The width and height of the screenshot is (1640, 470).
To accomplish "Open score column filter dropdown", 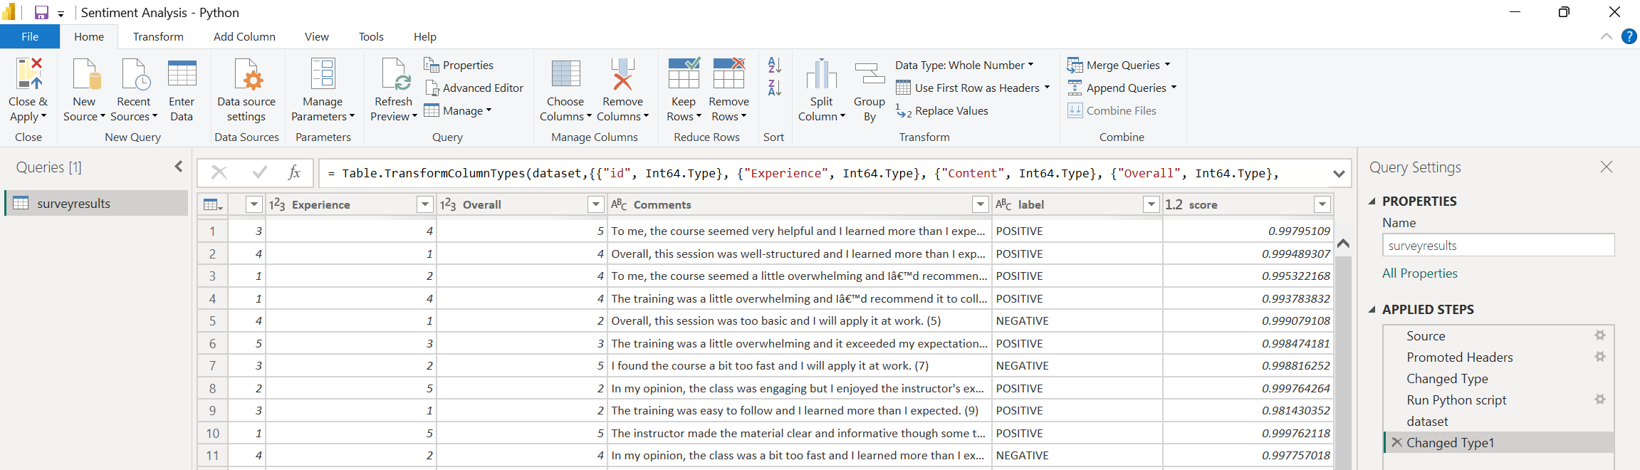I will pyautogui.click(x=1322, y=204).
